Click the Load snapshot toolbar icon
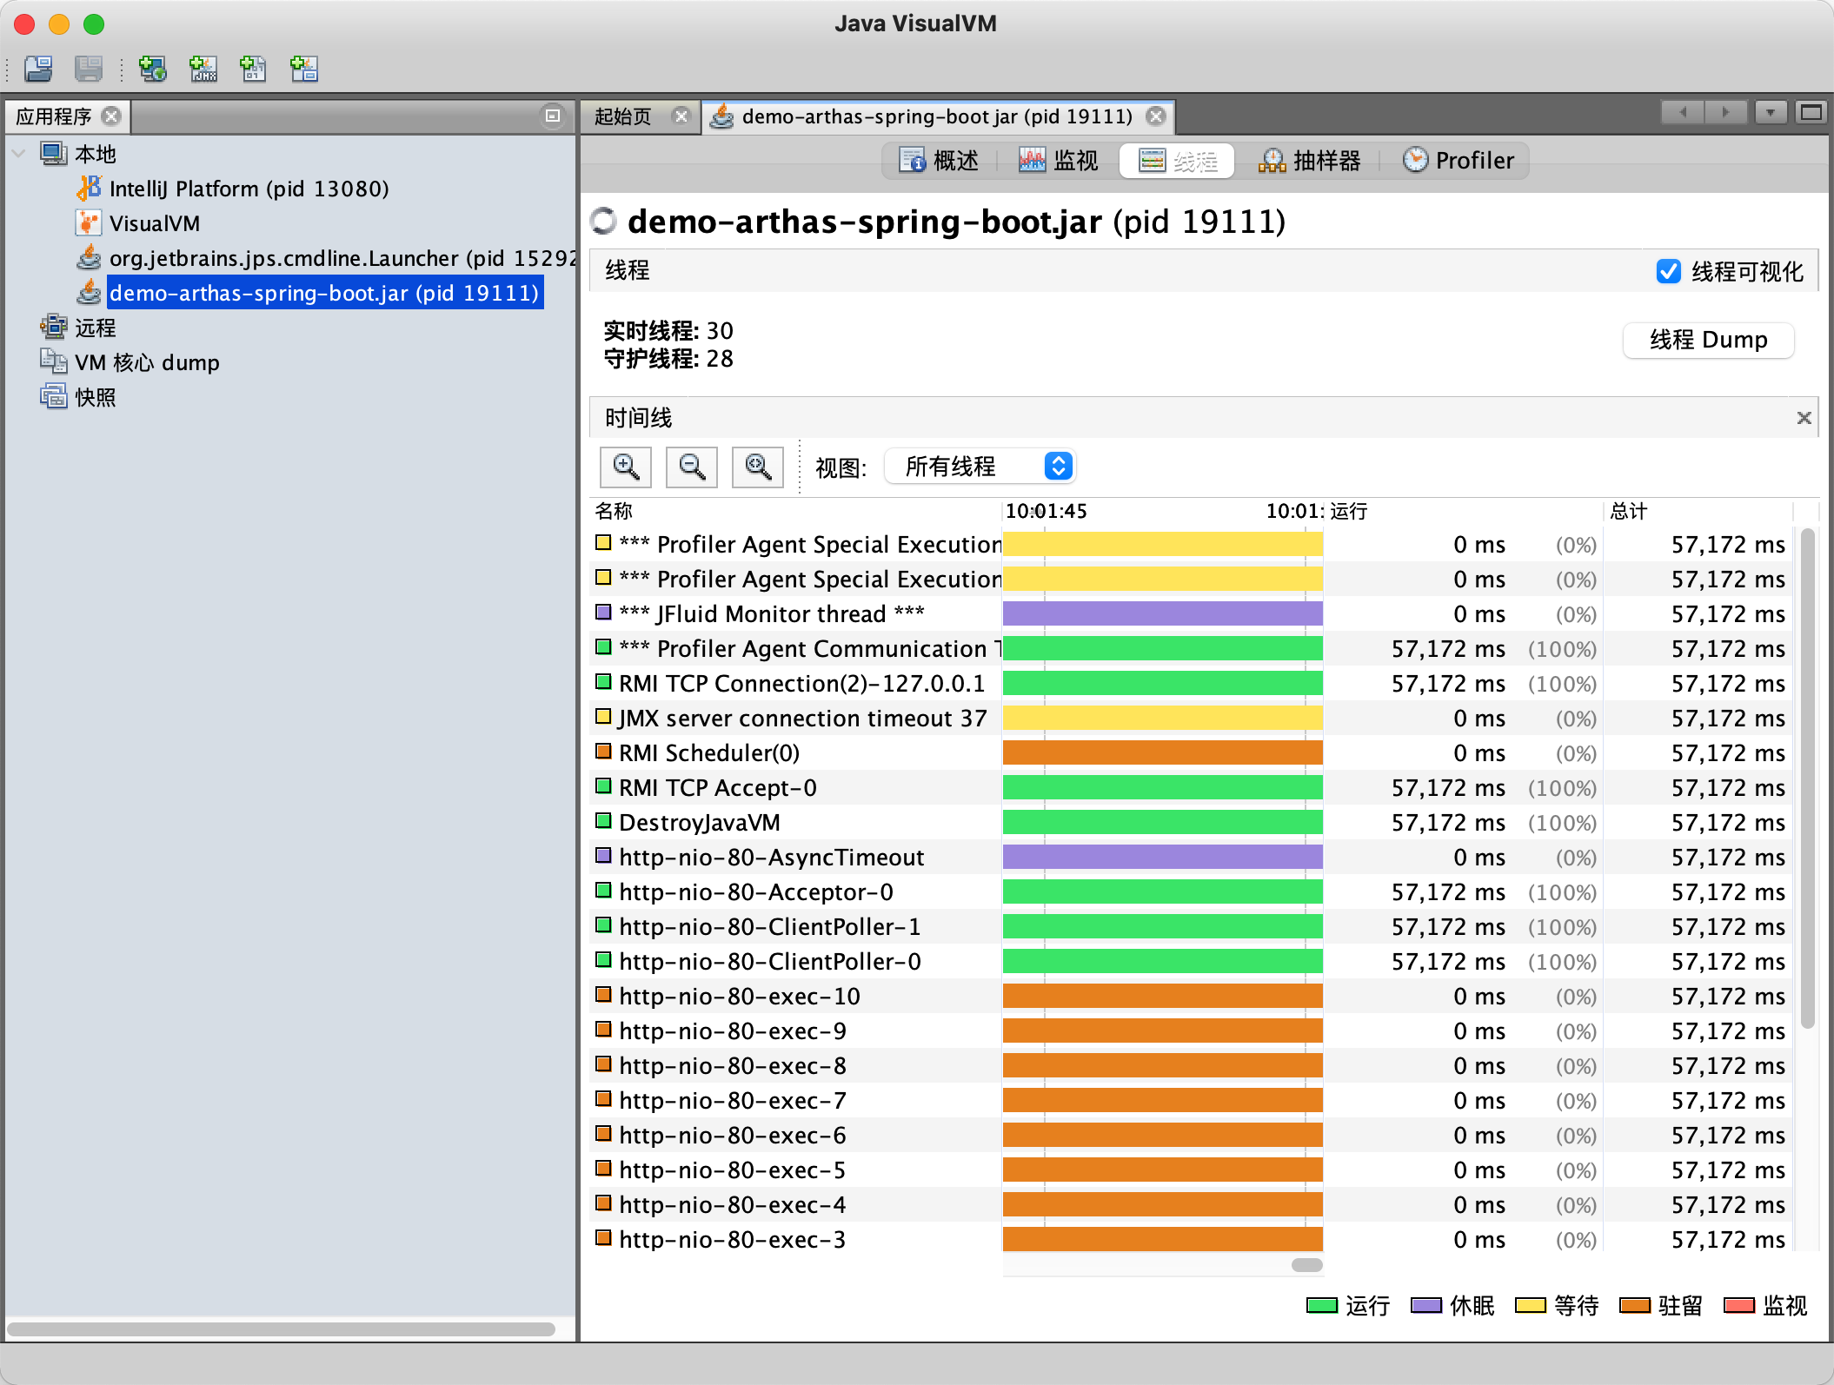 [x=38, y=69]
